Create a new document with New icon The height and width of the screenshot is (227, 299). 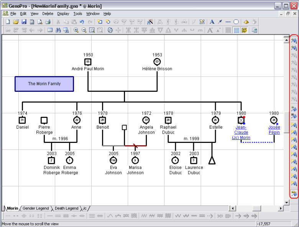point(8,22)
